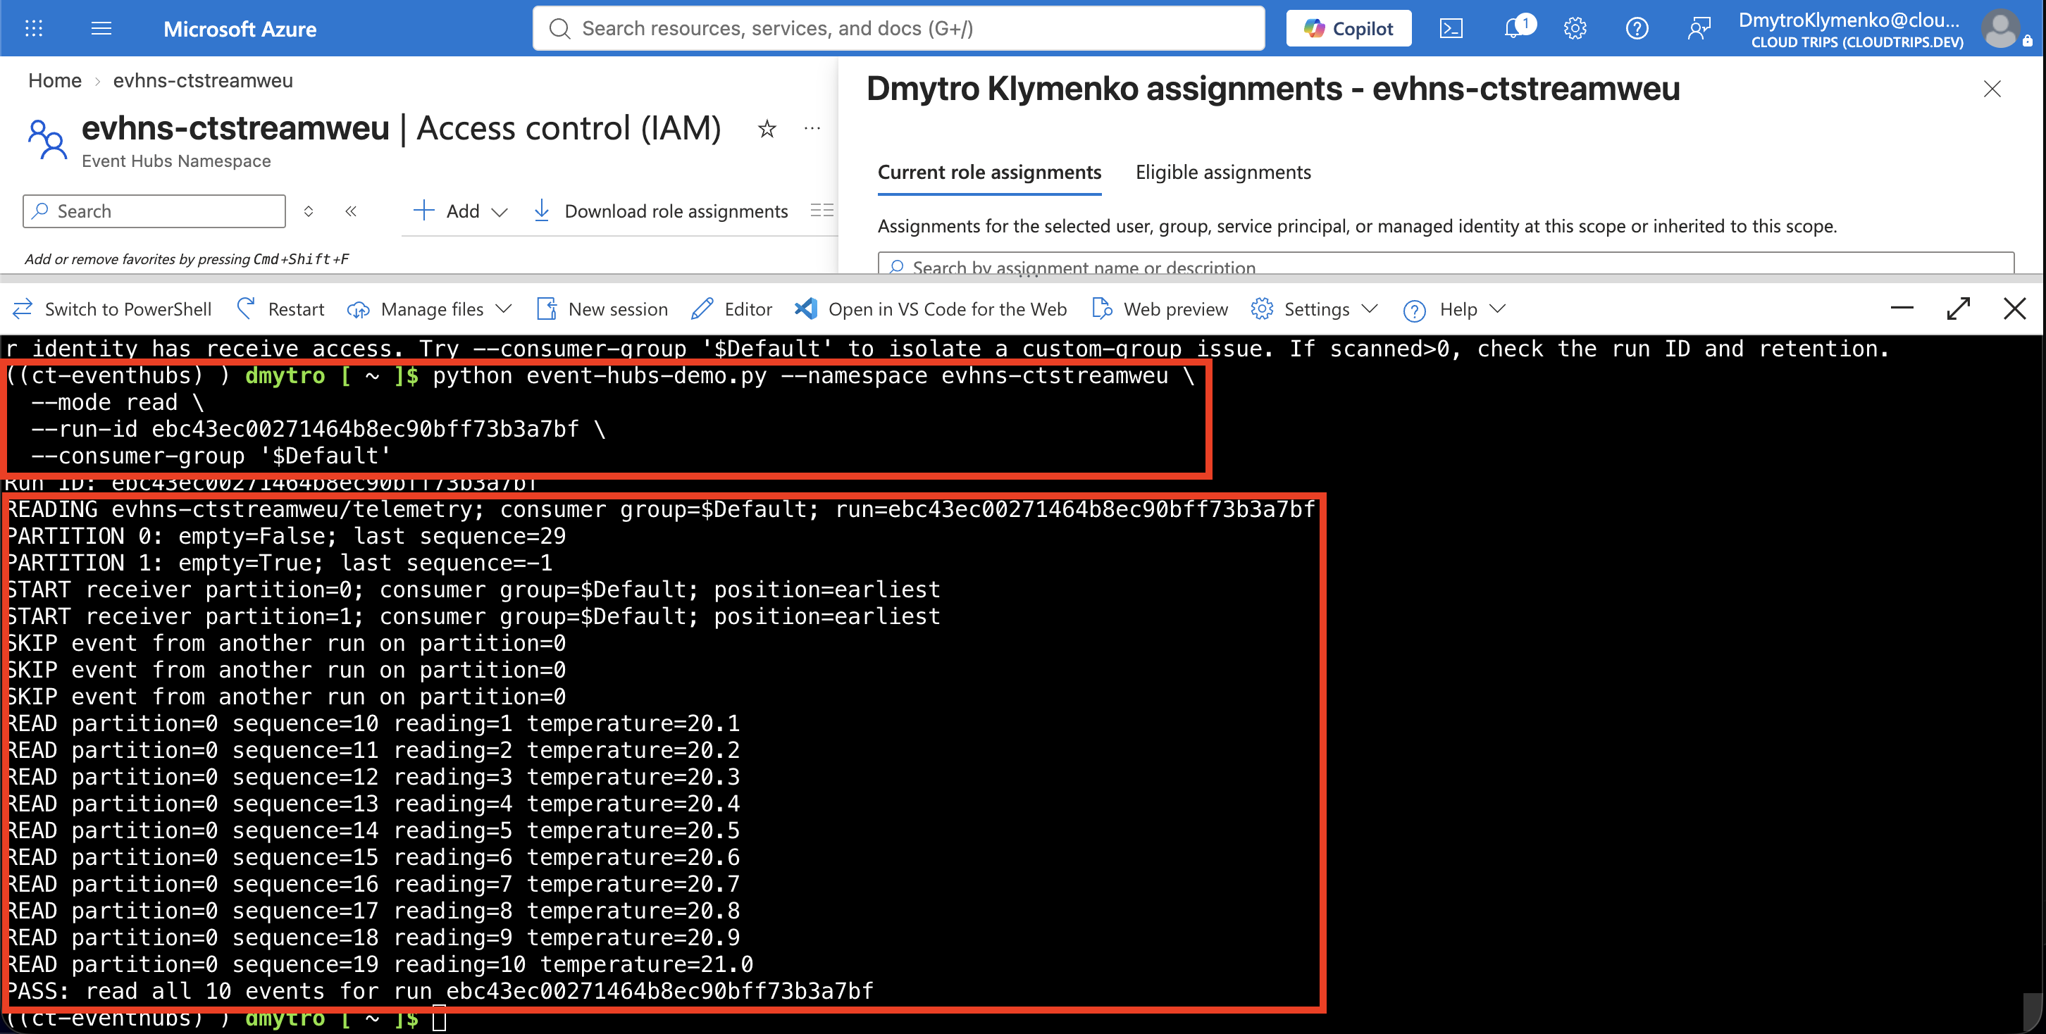Open the Azure portal apps grid icon

(33, 29)
